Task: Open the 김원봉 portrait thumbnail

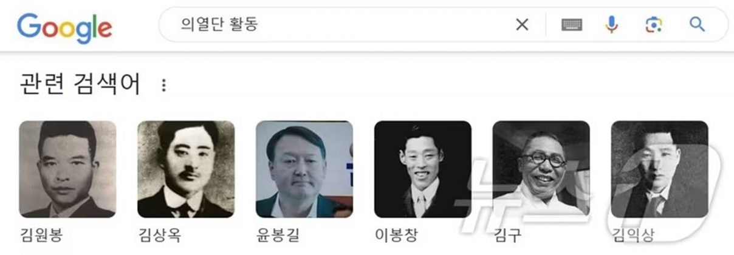Action: point(67,169)
